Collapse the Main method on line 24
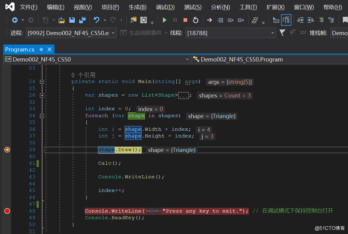 tap(42, 82)
